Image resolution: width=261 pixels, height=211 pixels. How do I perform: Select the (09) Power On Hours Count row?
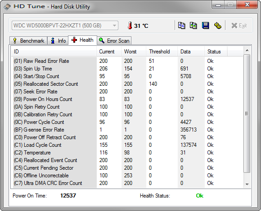127,99
